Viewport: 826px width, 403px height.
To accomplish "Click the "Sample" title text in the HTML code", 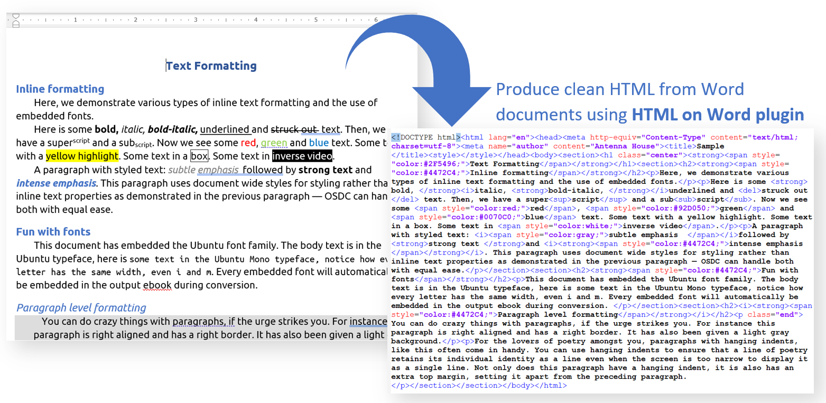I will 710,146.
